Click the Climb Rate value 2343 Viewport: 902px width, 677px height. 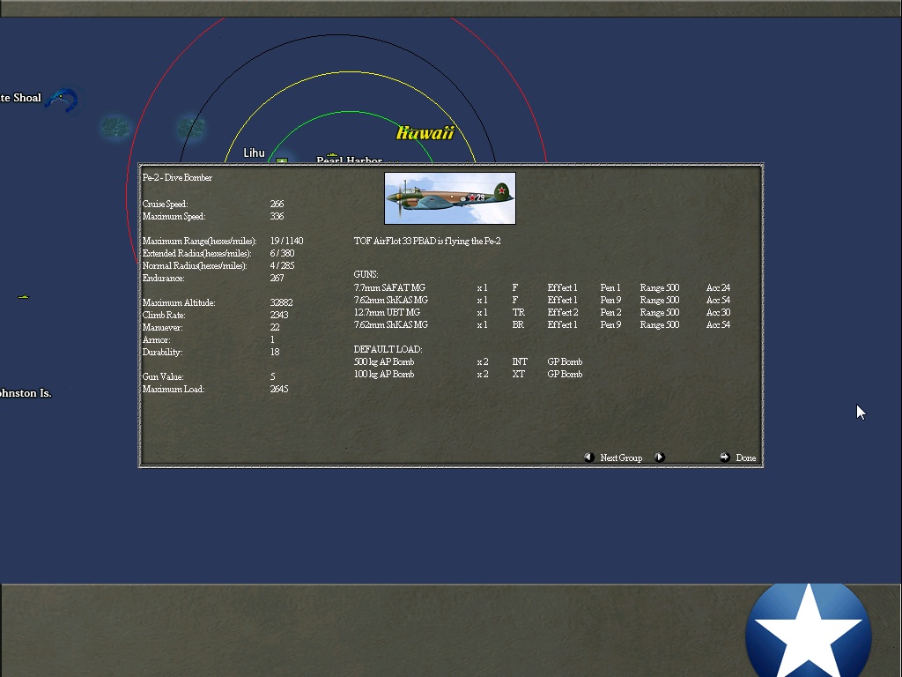pos(279,315)
